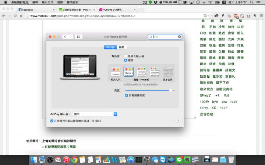Click the Adblock Plus extension icon
The height and width of the screenshot is (165, 265).
coord(236,16)
